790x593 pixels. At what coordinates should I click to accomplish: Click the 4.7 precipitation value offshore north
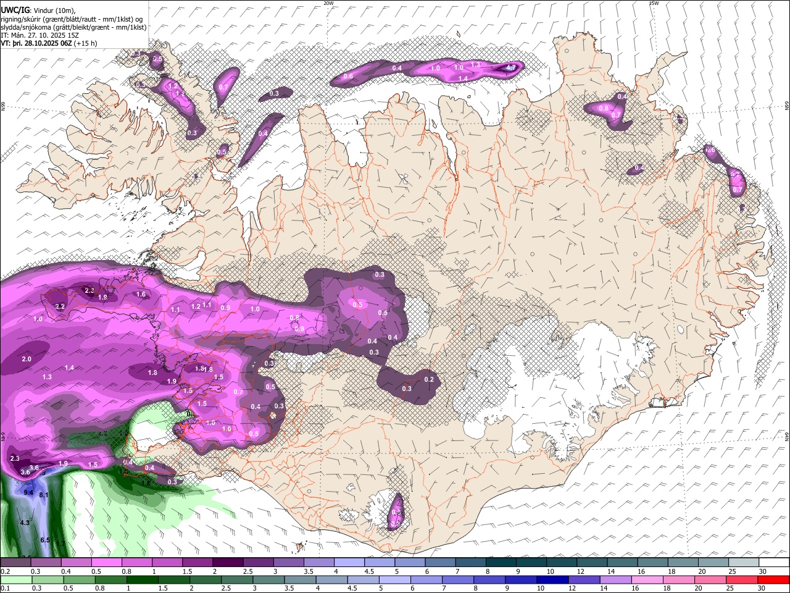click(x=511, y=67)
